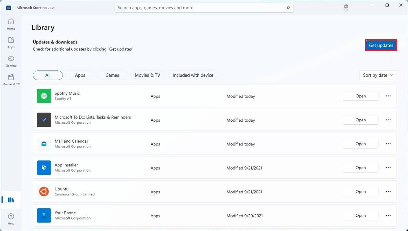The height and width of the screenshot is (231, 408).
Task: Click the Spotify Music app icon
Action: pos(44,96)
